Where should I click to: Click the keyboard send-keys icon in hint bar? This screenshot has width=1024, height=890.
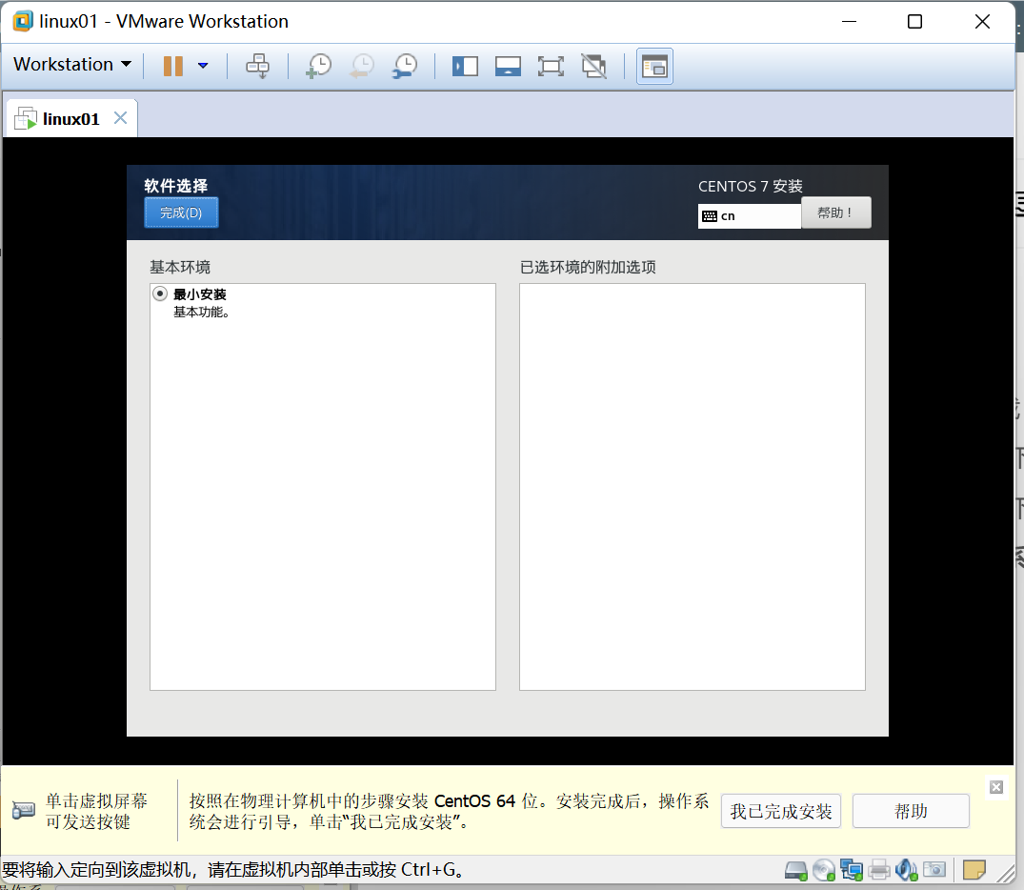click(24, 810)
